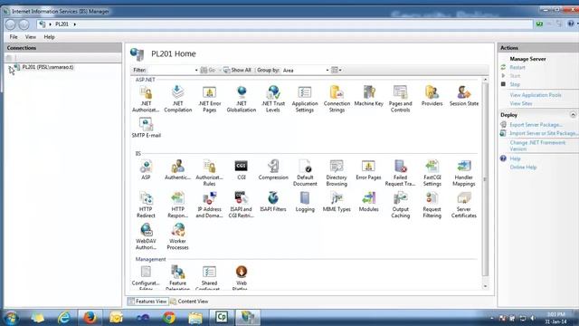Open the view mode dropdown button

[337, 70]
